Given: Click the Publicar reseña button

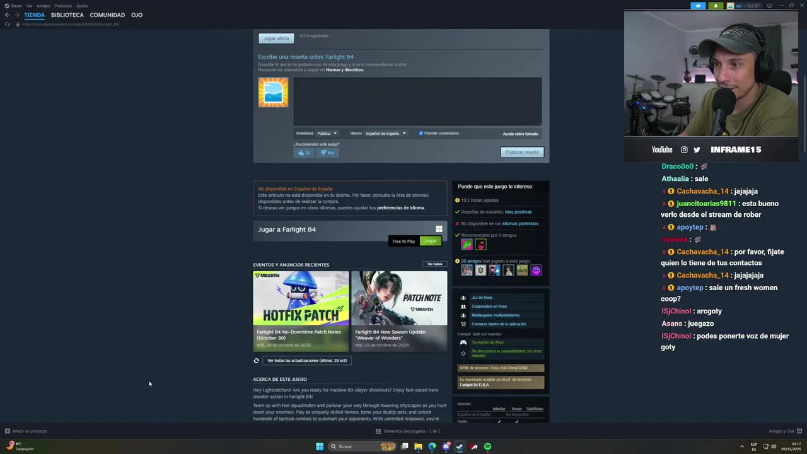Looking at the screenshot, I should [522, 152].
